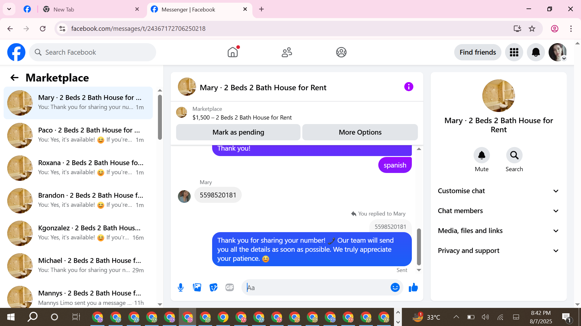
Task: Open the Friends icon in top navigation
Action: [287, 52]
